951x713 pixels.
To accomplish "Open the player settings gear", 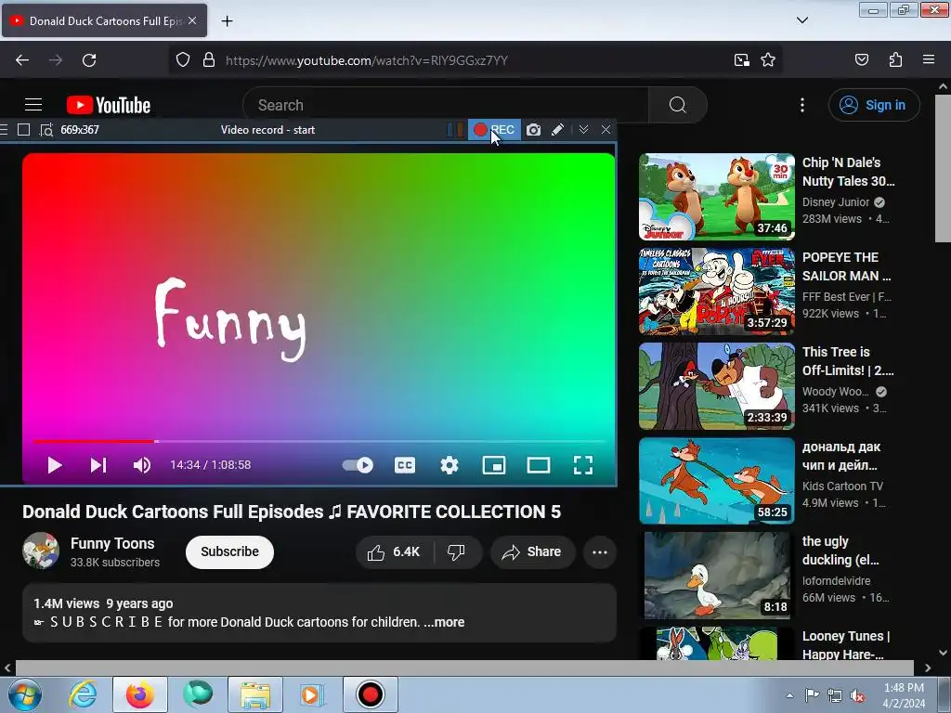I will pos(449,465).
